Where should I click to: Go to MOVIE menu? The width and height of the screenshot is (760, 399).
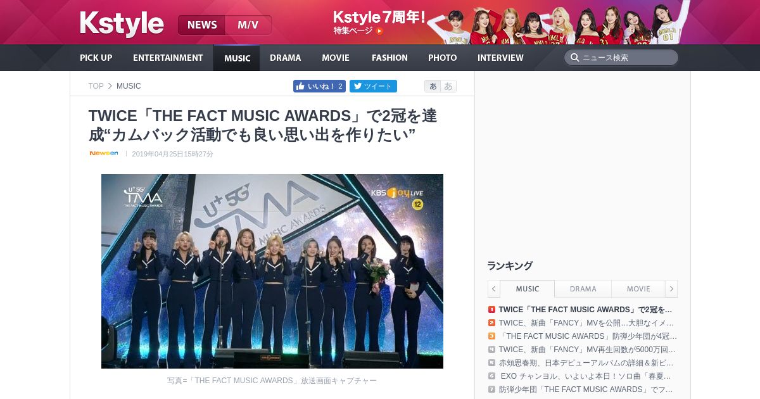coord(336,58)
